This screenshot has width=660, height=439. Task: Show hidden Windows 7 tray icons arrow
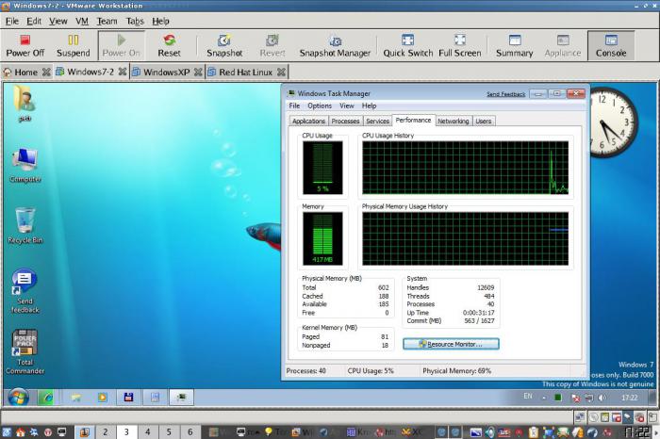[x=544, y=398]
